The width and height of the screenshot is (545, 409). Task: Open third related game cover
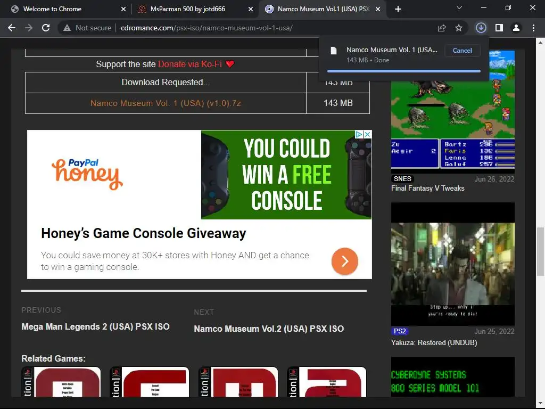point(238,382)
